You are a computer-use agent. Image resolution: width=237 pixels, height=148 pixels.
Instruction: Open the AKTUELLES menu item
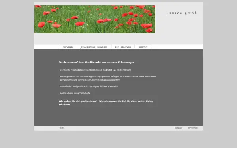[x=68, y=47]
